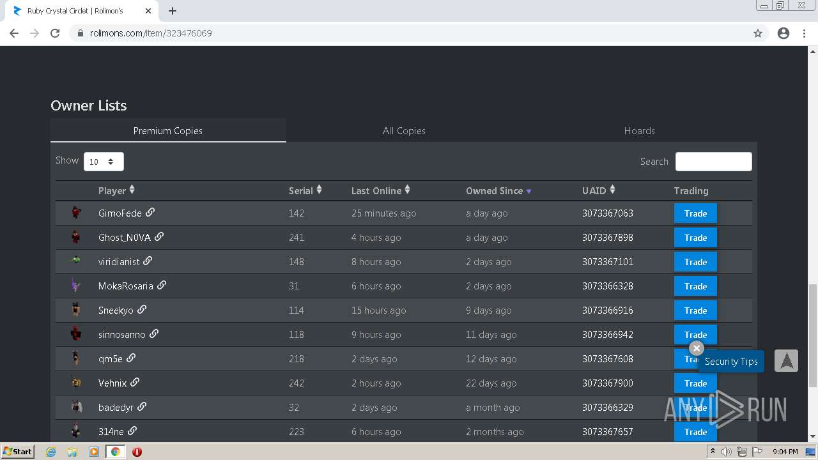This screenshot has width=818, height=460.
Task: Open qm5e's profile link icon
Action: pos(131,358)
